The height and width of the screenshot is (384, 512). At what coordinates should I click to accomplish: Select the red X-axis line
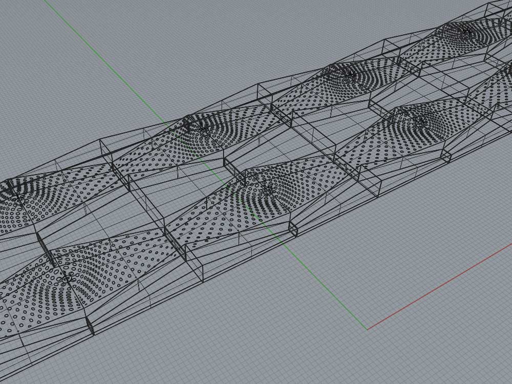pos(439,286)
